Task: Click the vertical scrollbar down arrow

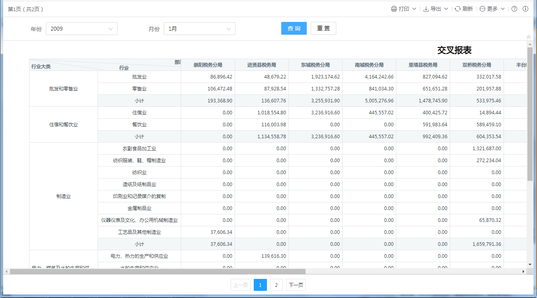Action: click(x=530, y=264)
